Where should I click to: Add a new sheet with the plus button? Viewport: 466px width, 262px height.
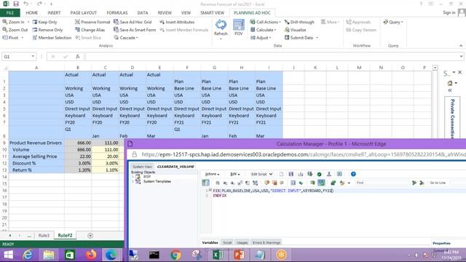[x=90, y=236]
